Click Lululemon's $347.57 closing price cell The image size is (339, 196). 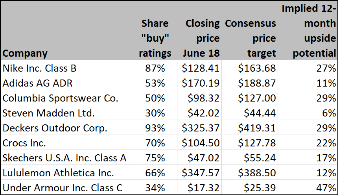click(x=200, y=173)
